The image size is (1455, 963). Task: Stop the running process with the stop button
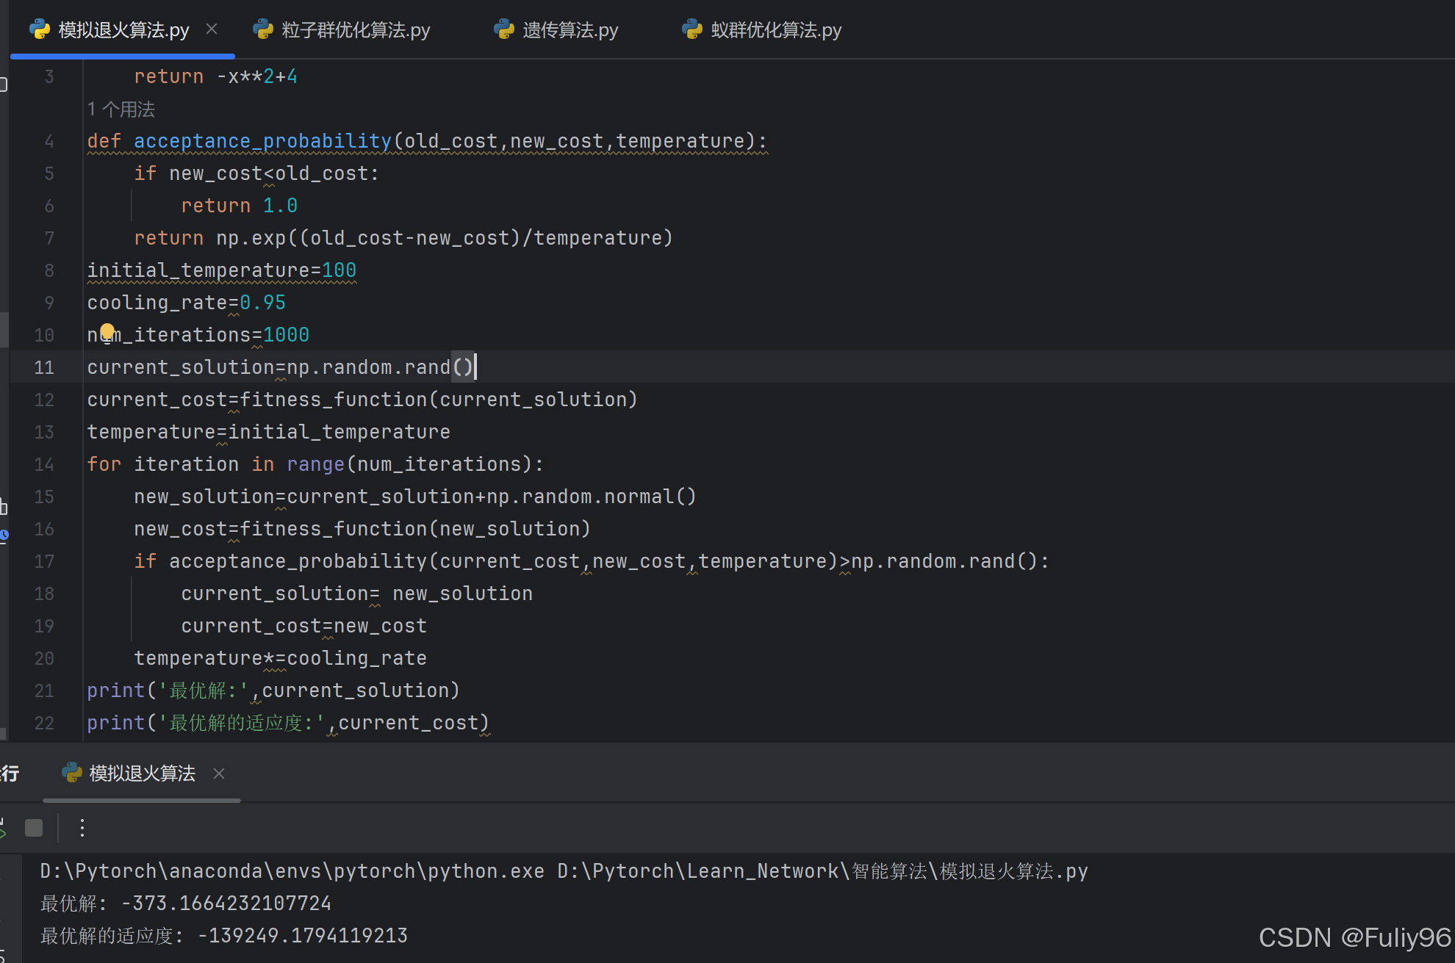click(34, 828)
